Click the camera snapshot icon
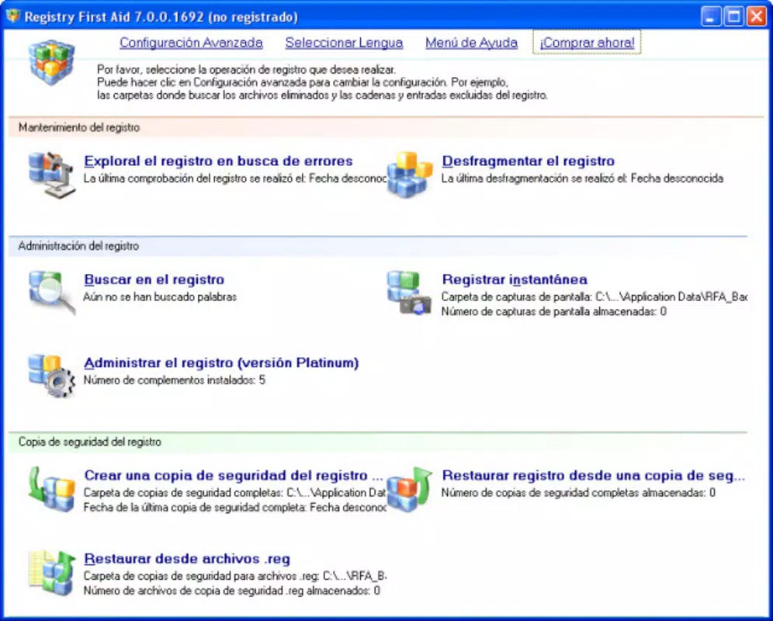Viewport: 773px width, 621px height. pyautogui.click(x=409, y=292)
